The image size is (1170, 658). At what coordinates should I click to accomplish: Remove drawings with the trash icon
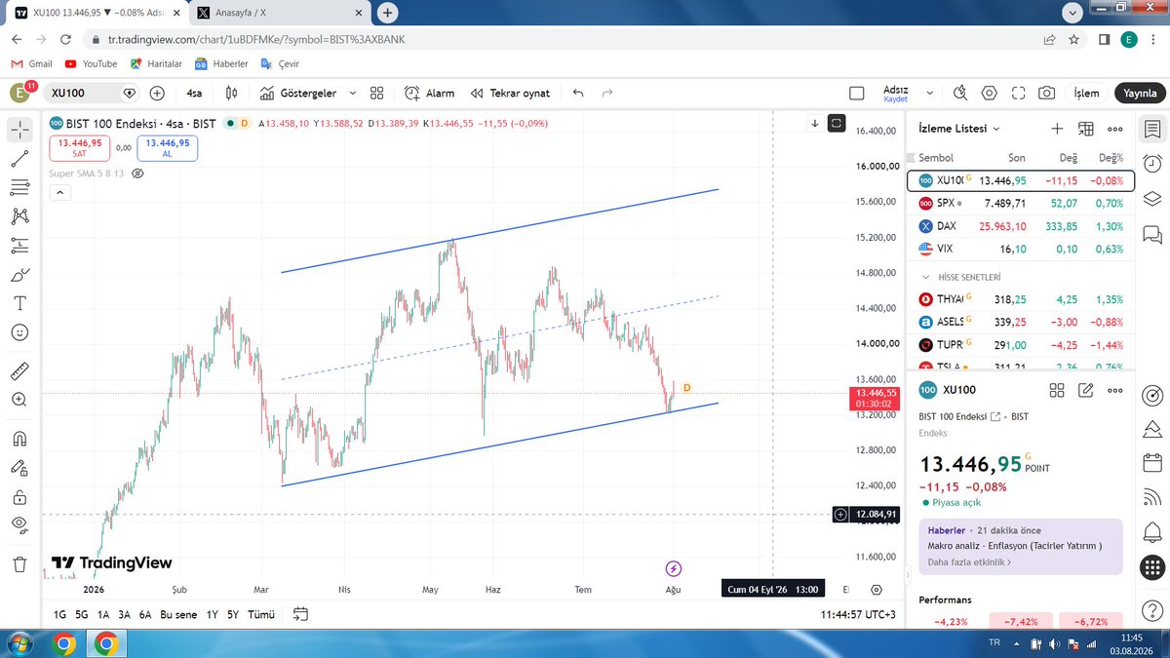(x=19, y=563)
